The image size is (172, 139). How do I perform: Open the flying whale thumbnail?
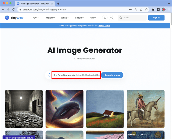pyautogui.click(x=65, y=109)
